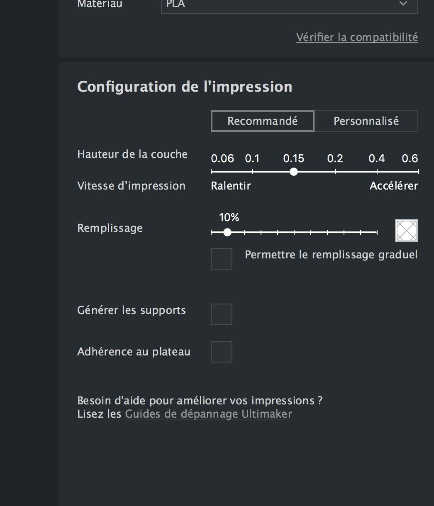Image resolution: width=434 pixels, height=506 pixels.
Task: Enable Permettre le remplissage graduel checkbox
Action: click(222, 259)
